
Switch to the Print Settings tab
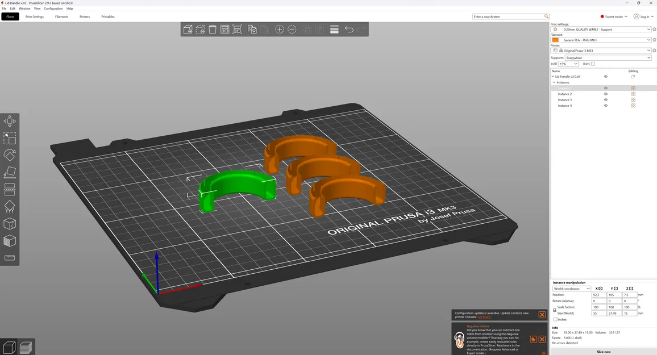coord(34,16)
